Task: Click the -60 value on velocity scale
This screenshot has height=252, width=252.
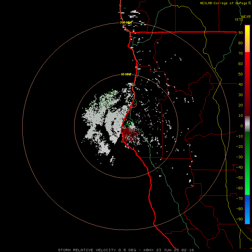Action: [239, 188]
